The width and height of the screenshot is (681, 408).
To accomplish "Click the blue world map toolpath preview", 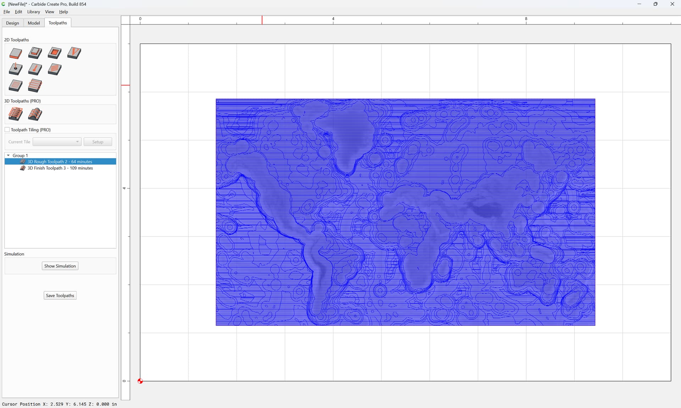I will click(x=405, y=212).
